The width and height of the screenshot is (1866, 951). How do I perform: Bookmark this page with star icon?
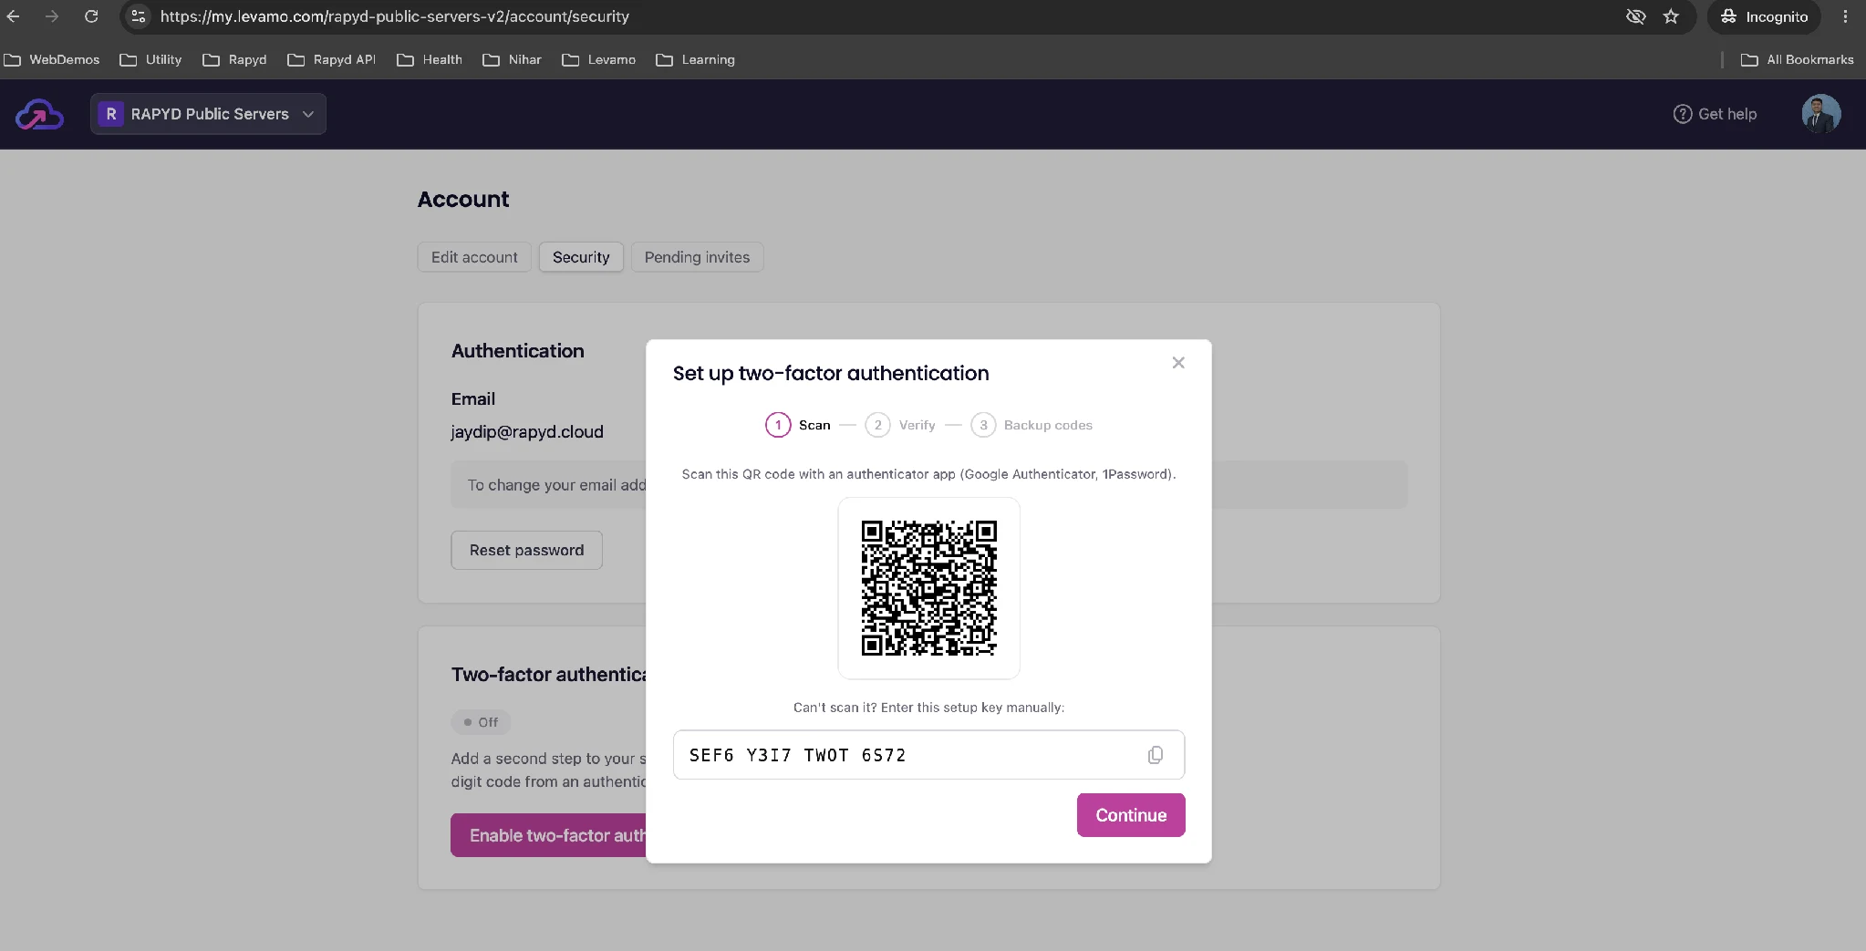(1671, 16)
